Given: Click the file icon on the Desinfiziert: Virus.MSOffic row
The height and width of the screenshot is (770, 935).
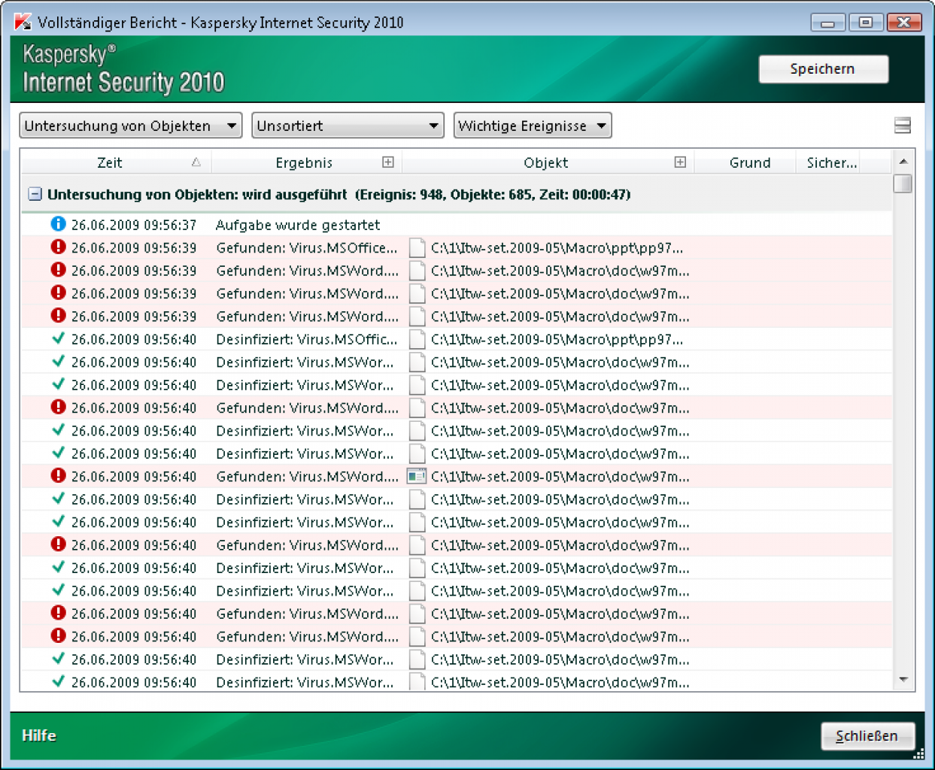Looking at the screenshot, I should coord(417,339).
